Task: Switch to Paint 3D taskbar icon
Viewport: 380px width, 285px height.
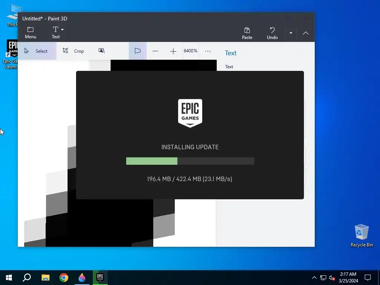Action: click(x=82, y=278)
